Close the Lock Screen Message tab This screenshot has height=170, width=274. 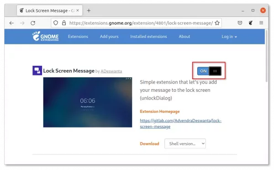[x=78, y=11]
